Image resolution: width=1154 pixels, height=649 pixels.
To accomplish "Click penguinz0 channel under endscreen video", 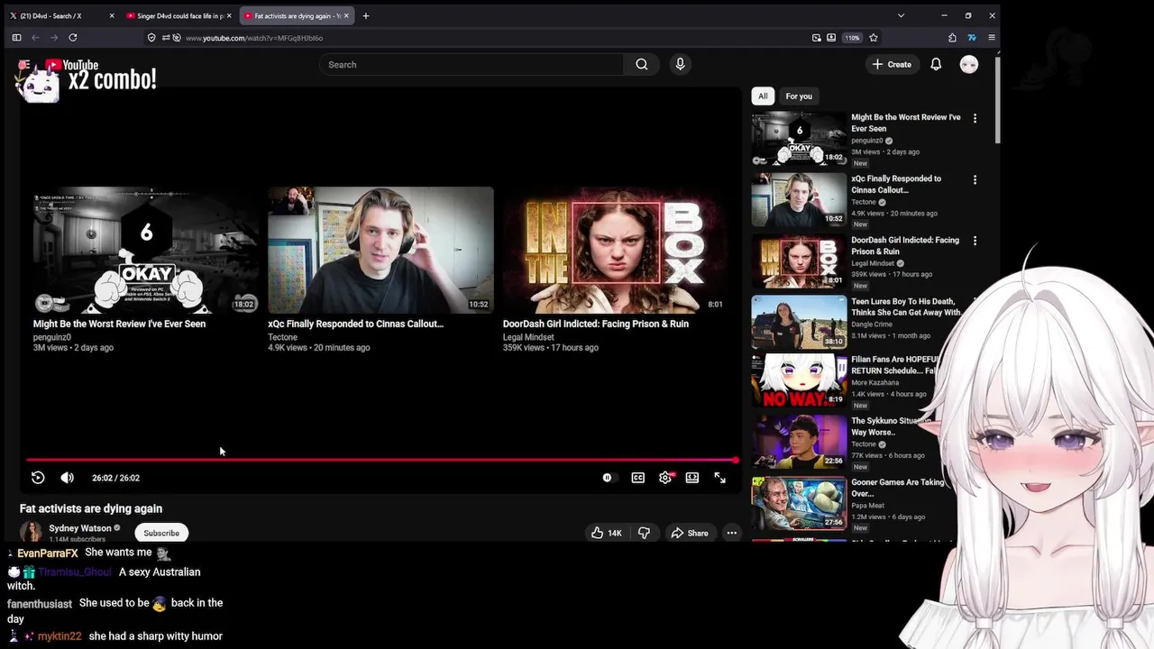I will [x=51, y=337].
